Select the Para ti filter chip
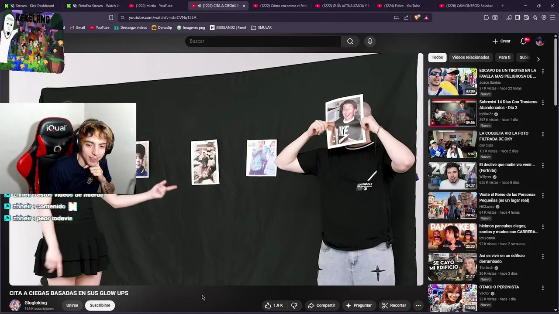559x314 pixels. click(x=504, y=57)
